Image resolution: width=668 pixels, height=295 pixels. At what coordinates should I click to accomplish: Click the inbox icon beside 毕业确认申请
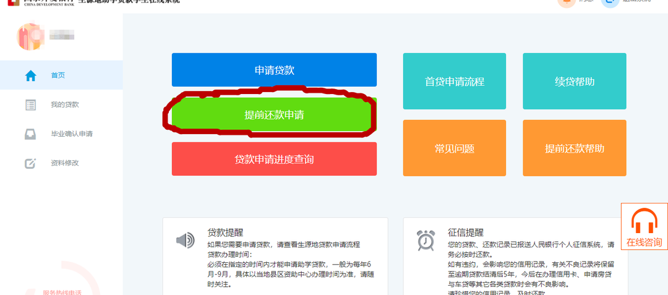[x=30, y=134]
